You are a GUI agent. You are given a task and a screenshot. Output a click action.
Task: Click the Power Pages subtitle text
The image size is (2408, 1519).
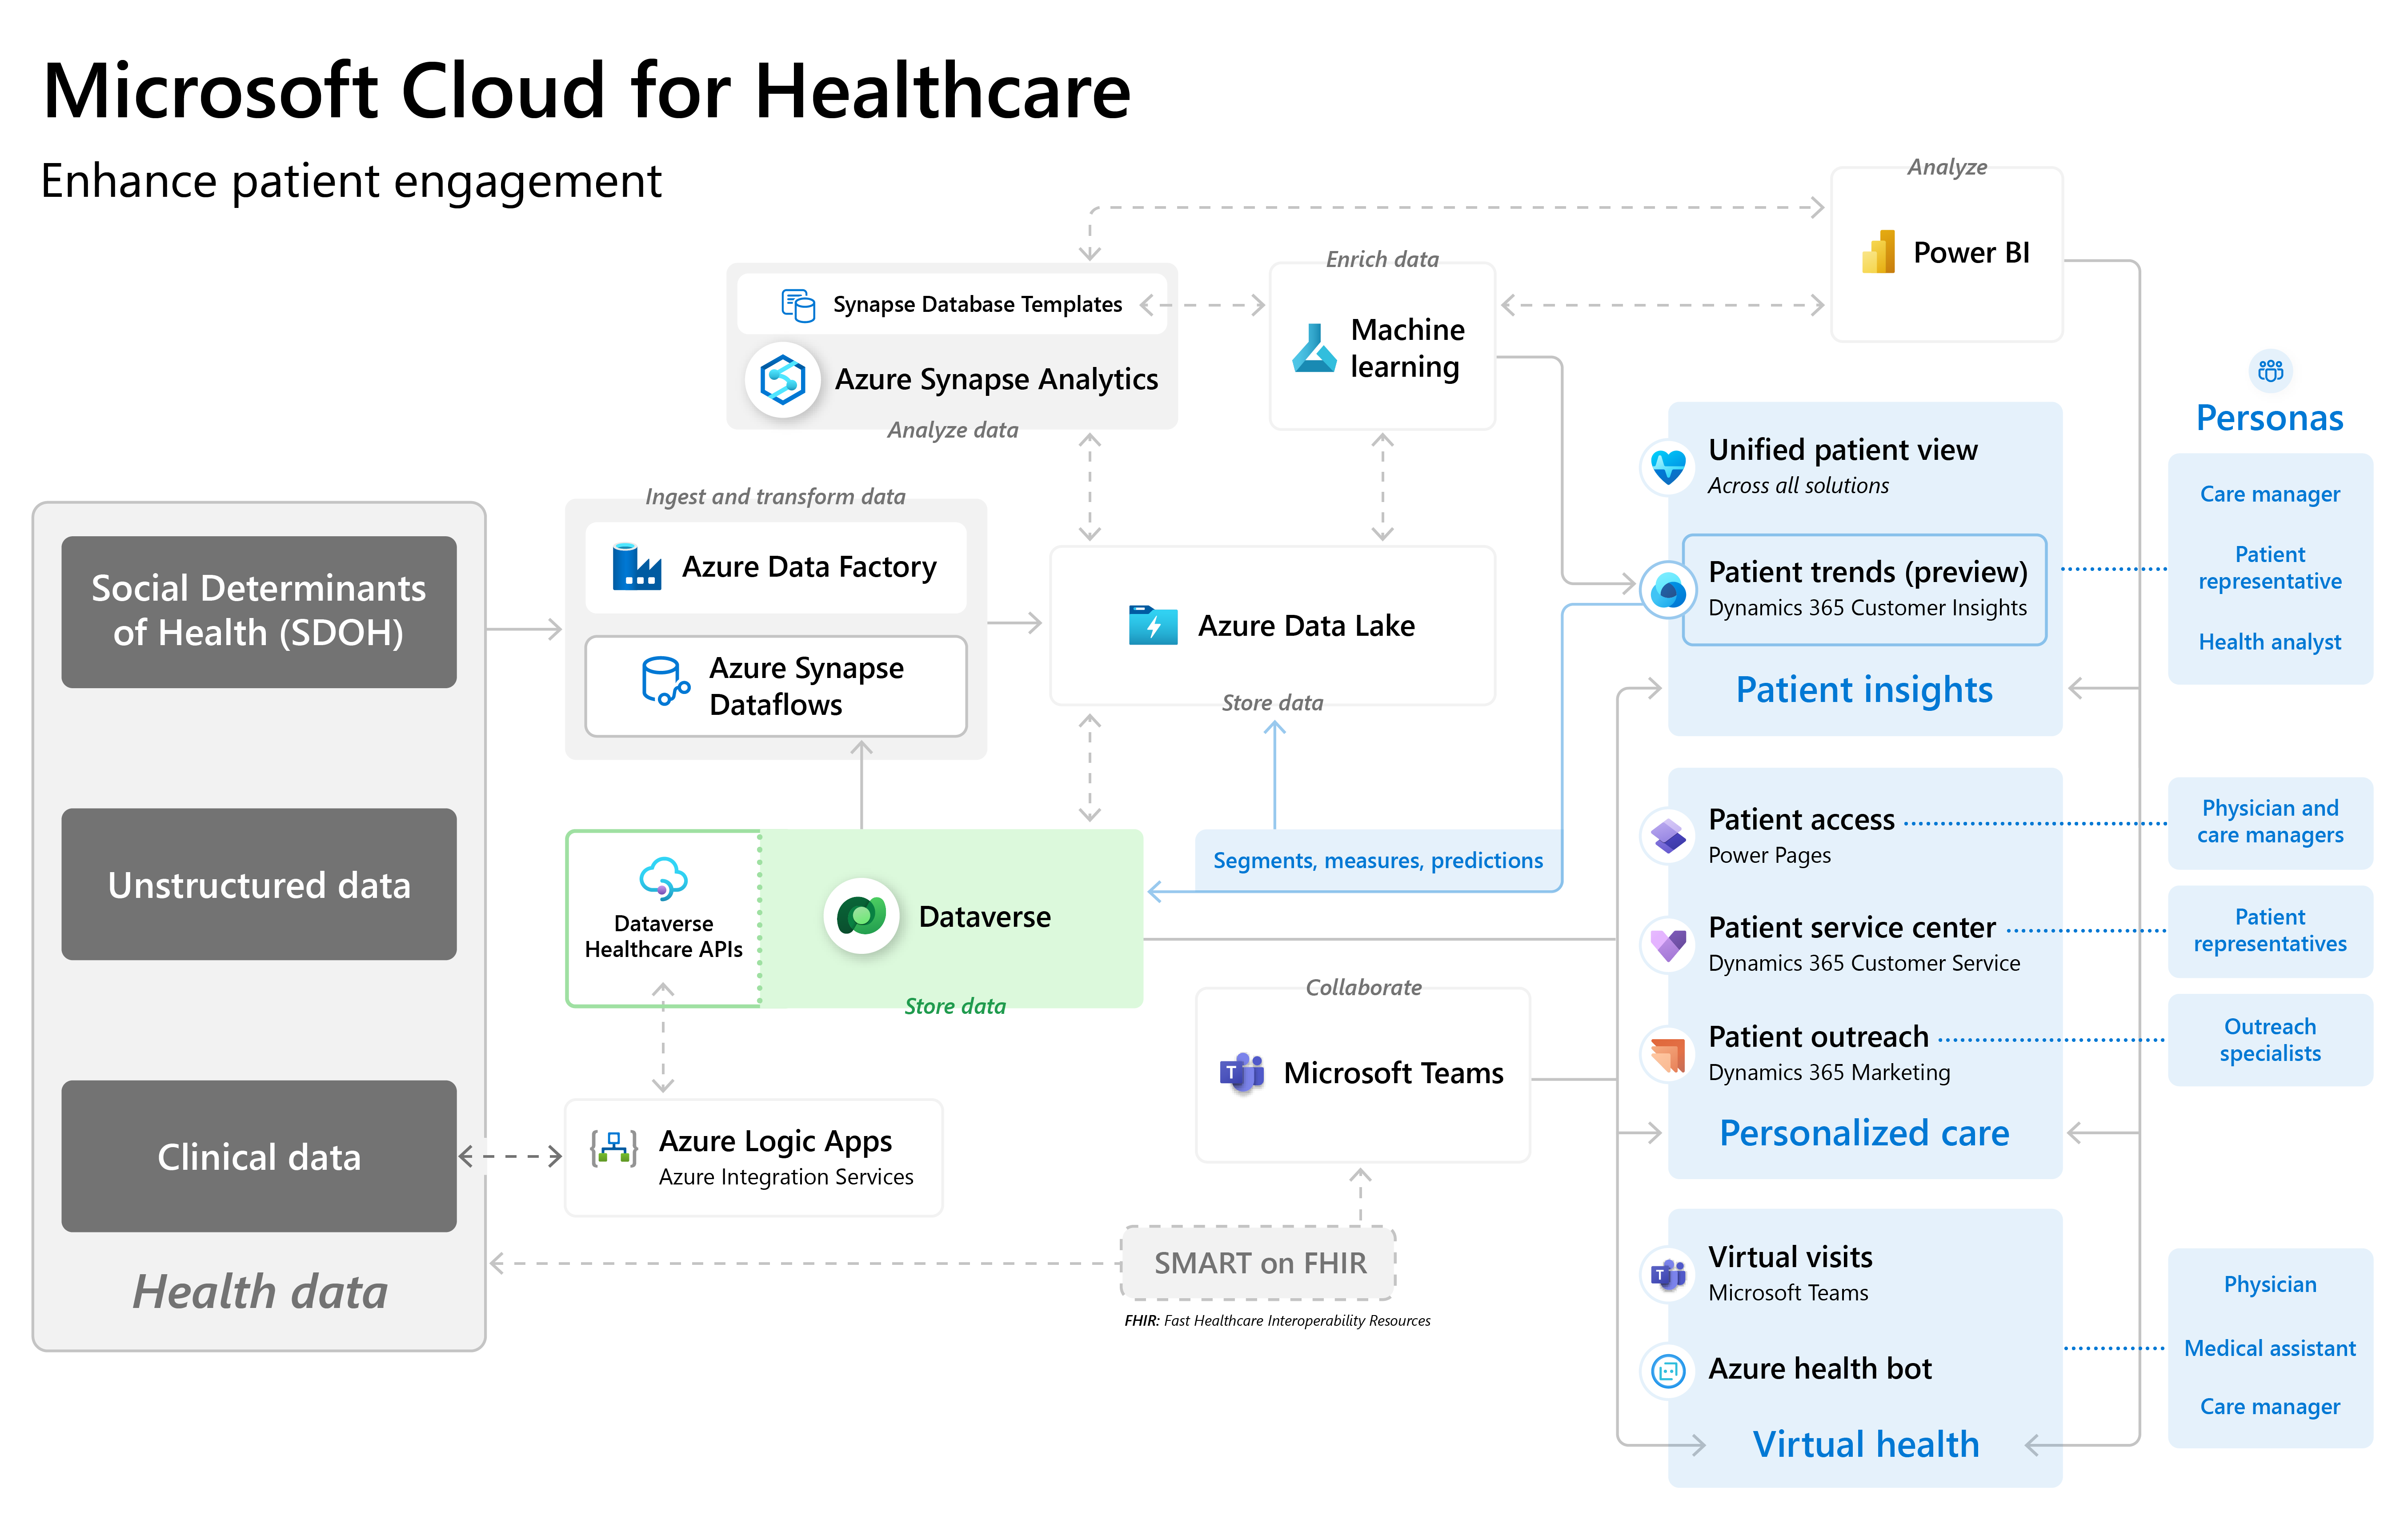(1770, 855)
